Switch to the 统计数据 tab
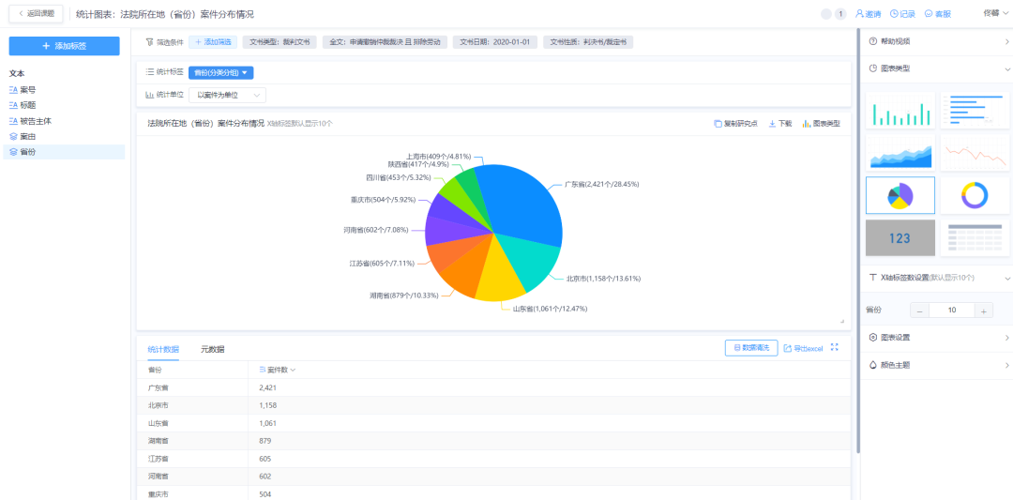The image size is (1013, 500). point(163,349)
